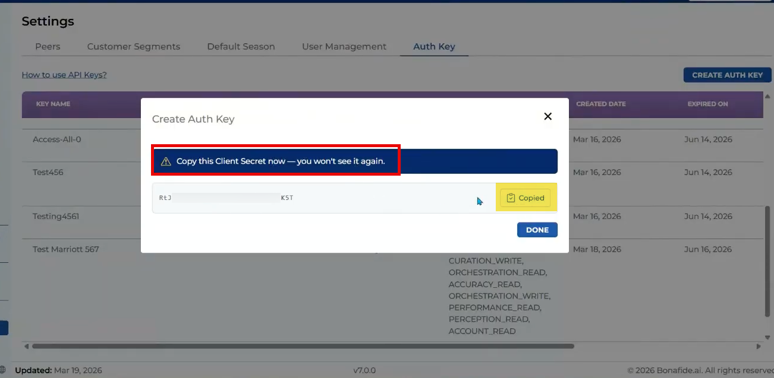This screenshot has height=378, width=774.
Task: Go to the Default Season tab
Action: pyautogui.click(x=241, y=46)
